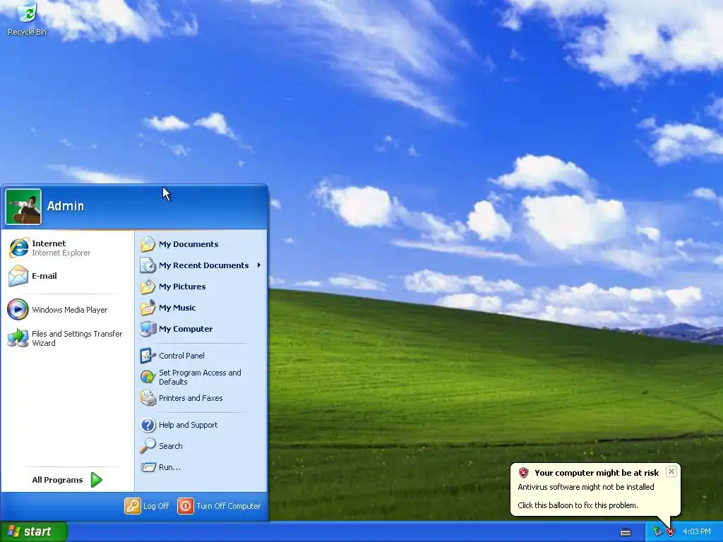
Task: Close the security warning balloon
Action: [x=671, y=471]
